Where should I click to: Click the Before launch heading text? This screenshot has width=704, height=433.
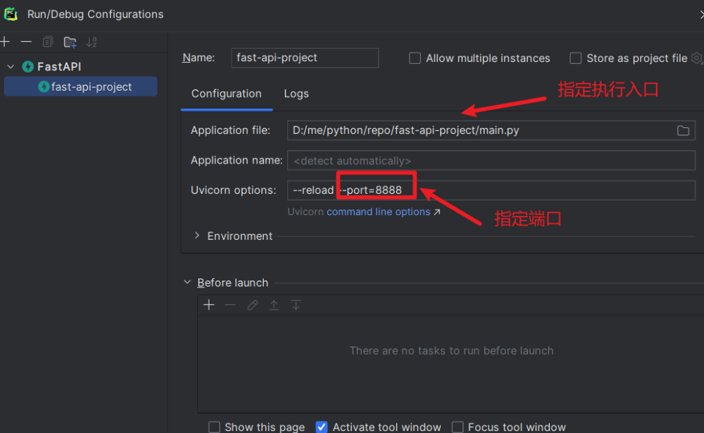pyautogui.click(x=232, y=282)
